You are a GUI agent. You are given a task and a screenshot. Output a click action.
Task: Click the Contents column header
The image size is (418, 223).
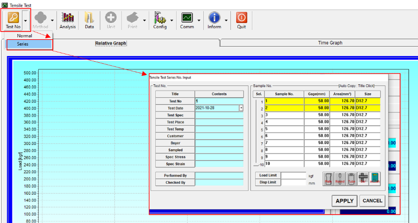[219, 94]
